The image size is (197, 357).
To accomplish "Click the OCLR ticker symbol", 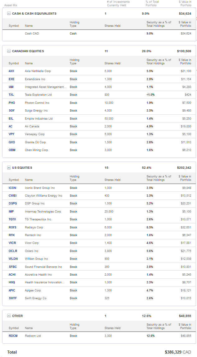I will tap(13, 251).
